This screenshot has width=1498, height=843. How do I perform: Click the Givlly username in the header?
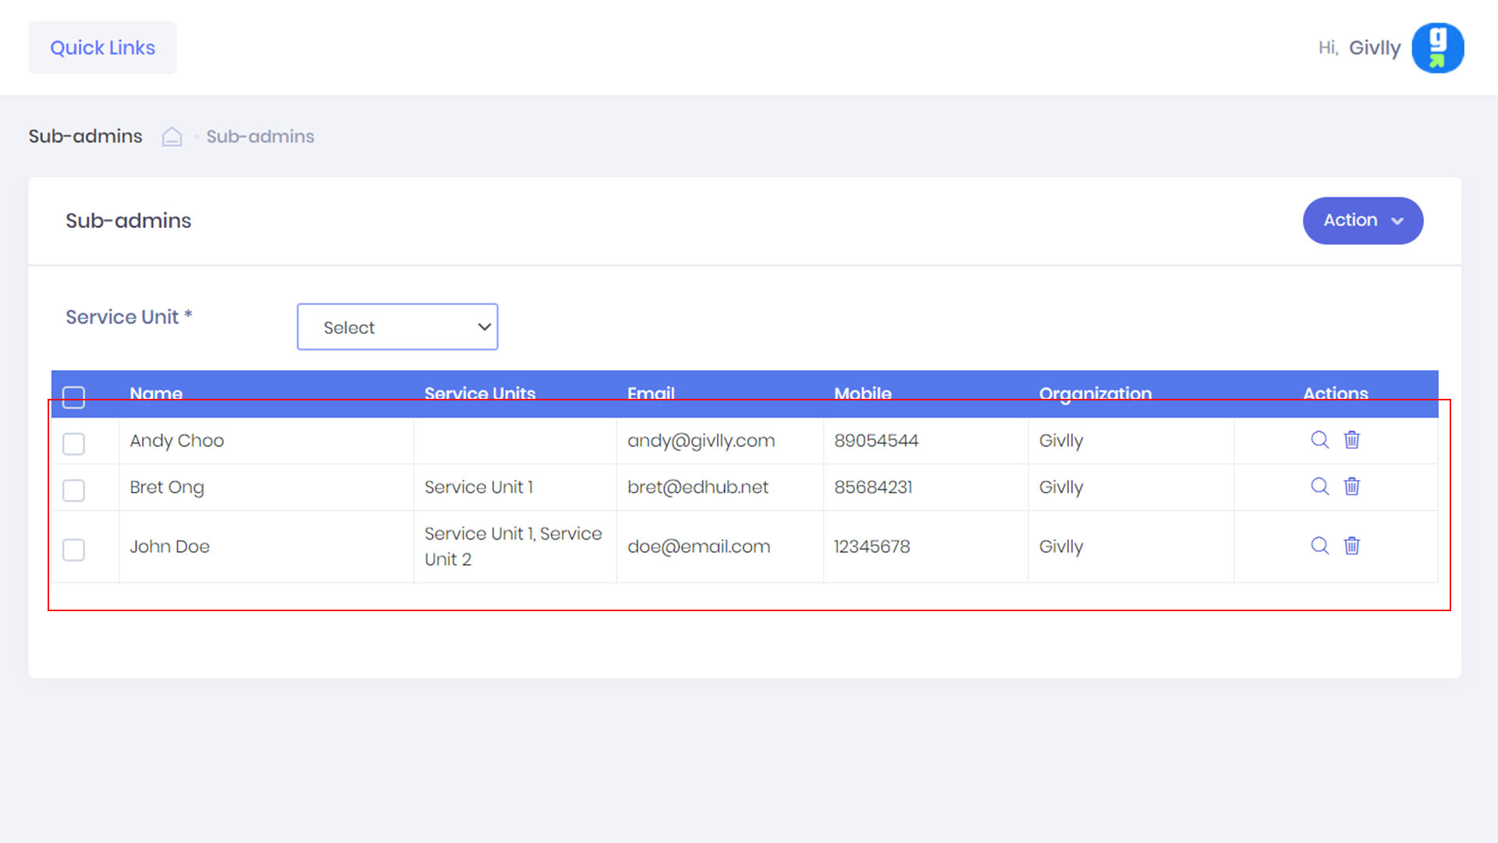tap(1374, 48)
